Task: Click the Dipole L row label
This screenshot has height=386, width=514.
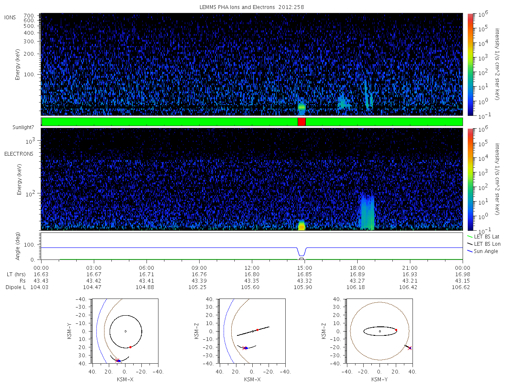Action: pyautogui.click(x=15, y=287)
